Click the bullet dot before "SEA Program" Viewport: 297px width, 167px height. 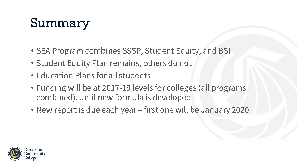pos(32,51)
